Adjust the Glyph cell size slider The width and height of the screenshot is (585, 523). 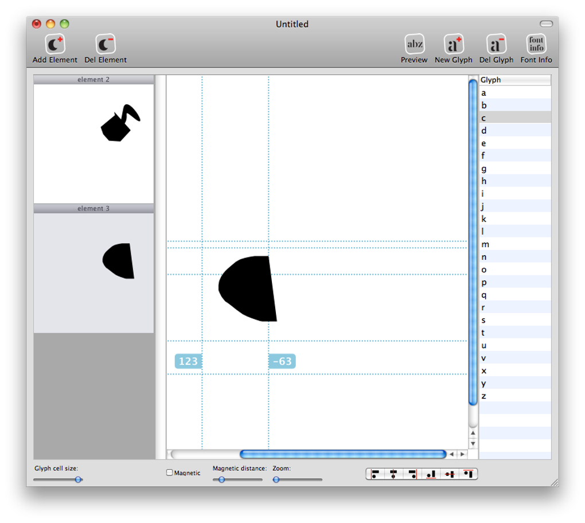coord(79,480)
